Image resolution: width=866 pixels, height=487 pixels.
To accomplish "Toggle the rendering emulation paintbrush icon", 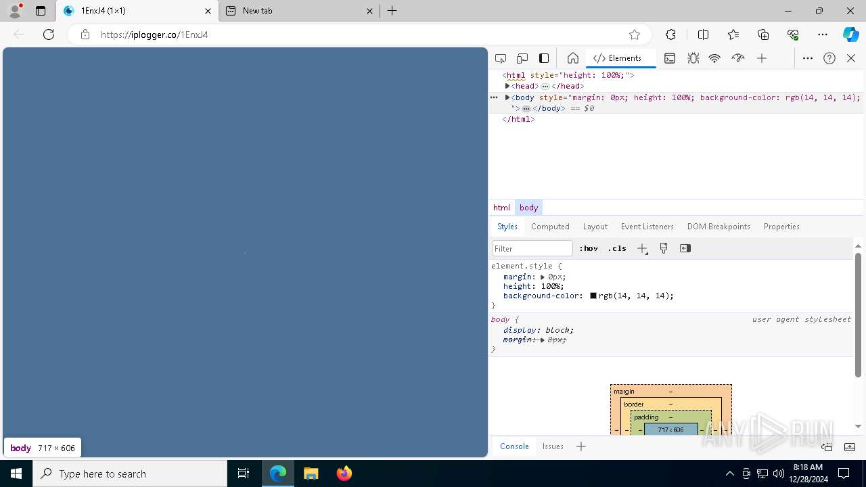I will point(664,248).
